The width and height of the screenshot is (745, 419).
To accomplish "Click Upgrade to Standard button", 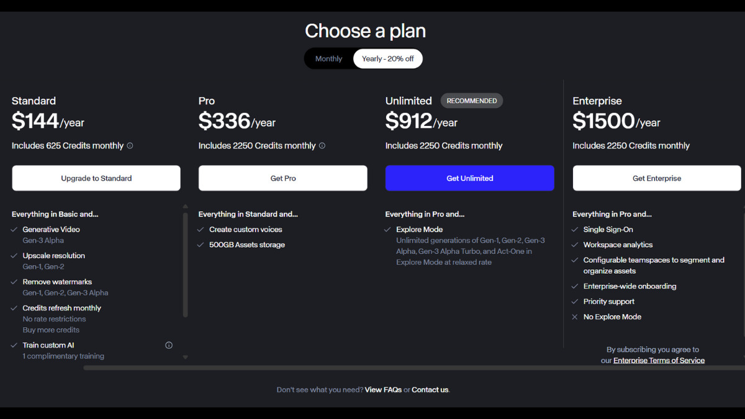I will pos(96,178).
